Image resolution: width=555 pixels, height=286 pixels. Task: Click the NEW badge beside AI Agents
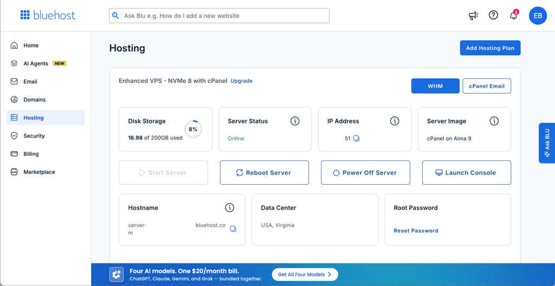[60, 63]
